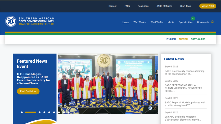Click the Sep 03, 2025 date
The height and width of the screenshot is (124, 221).
[x=172, y=98]
